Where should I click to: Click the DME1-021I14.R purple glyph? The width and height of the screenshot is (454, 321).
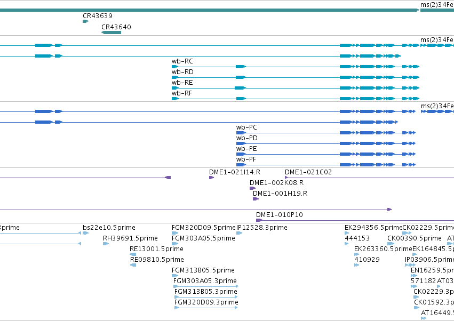coord(212,178)
